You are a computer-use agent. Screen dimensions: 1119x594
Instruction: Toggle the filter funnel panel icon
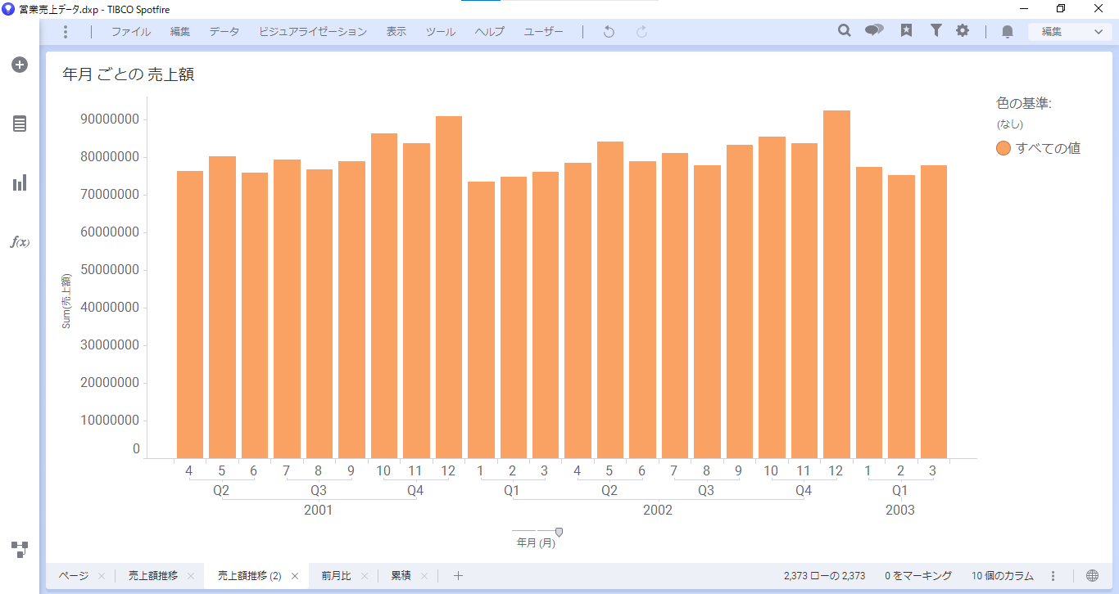coord(936,31)
